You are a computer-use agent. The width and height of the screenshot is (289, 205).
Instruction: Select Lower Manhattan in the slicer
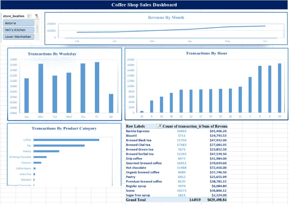tap(18, 37)
